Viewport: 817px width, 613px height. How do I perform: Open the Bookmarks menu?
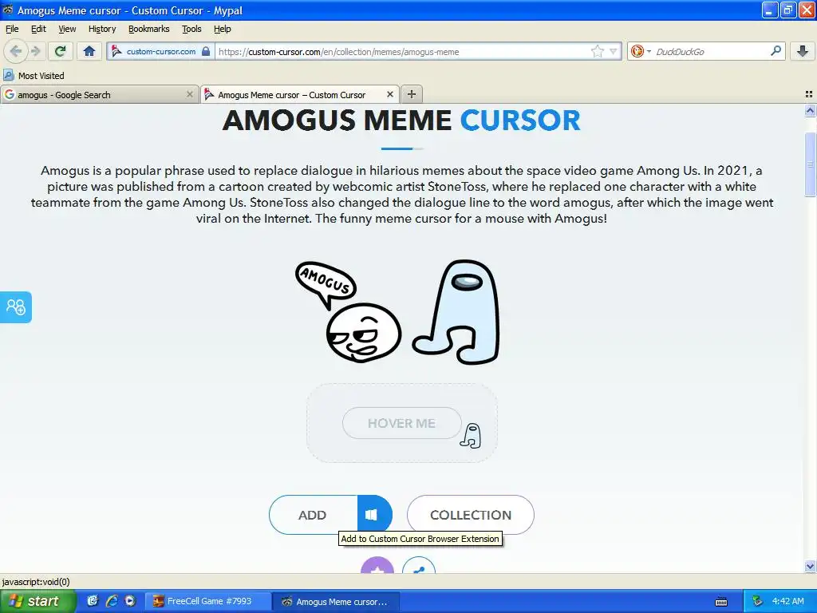pos(149,29)
